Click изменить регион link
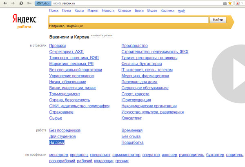This screenshot has width=245, height=167. 102,36
